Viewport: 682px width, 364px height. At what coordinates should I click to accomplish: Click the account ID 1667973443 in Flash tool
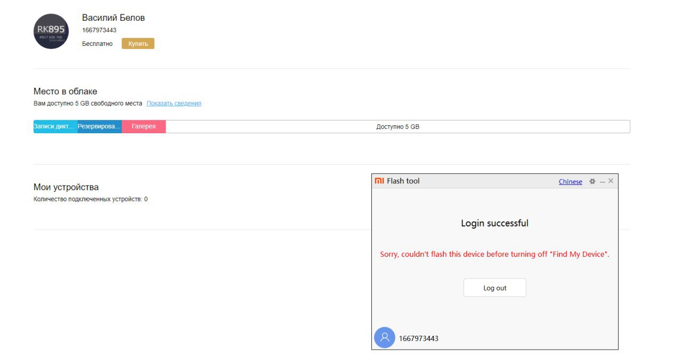pyautogui.click(x=419, y=338)
